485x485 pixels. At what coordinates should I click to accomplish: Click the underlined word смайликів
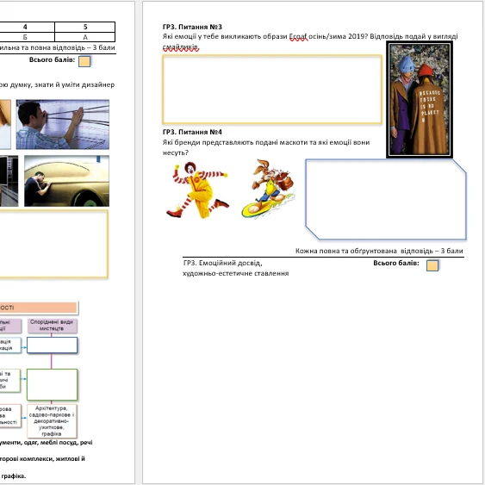click(181, 47)
